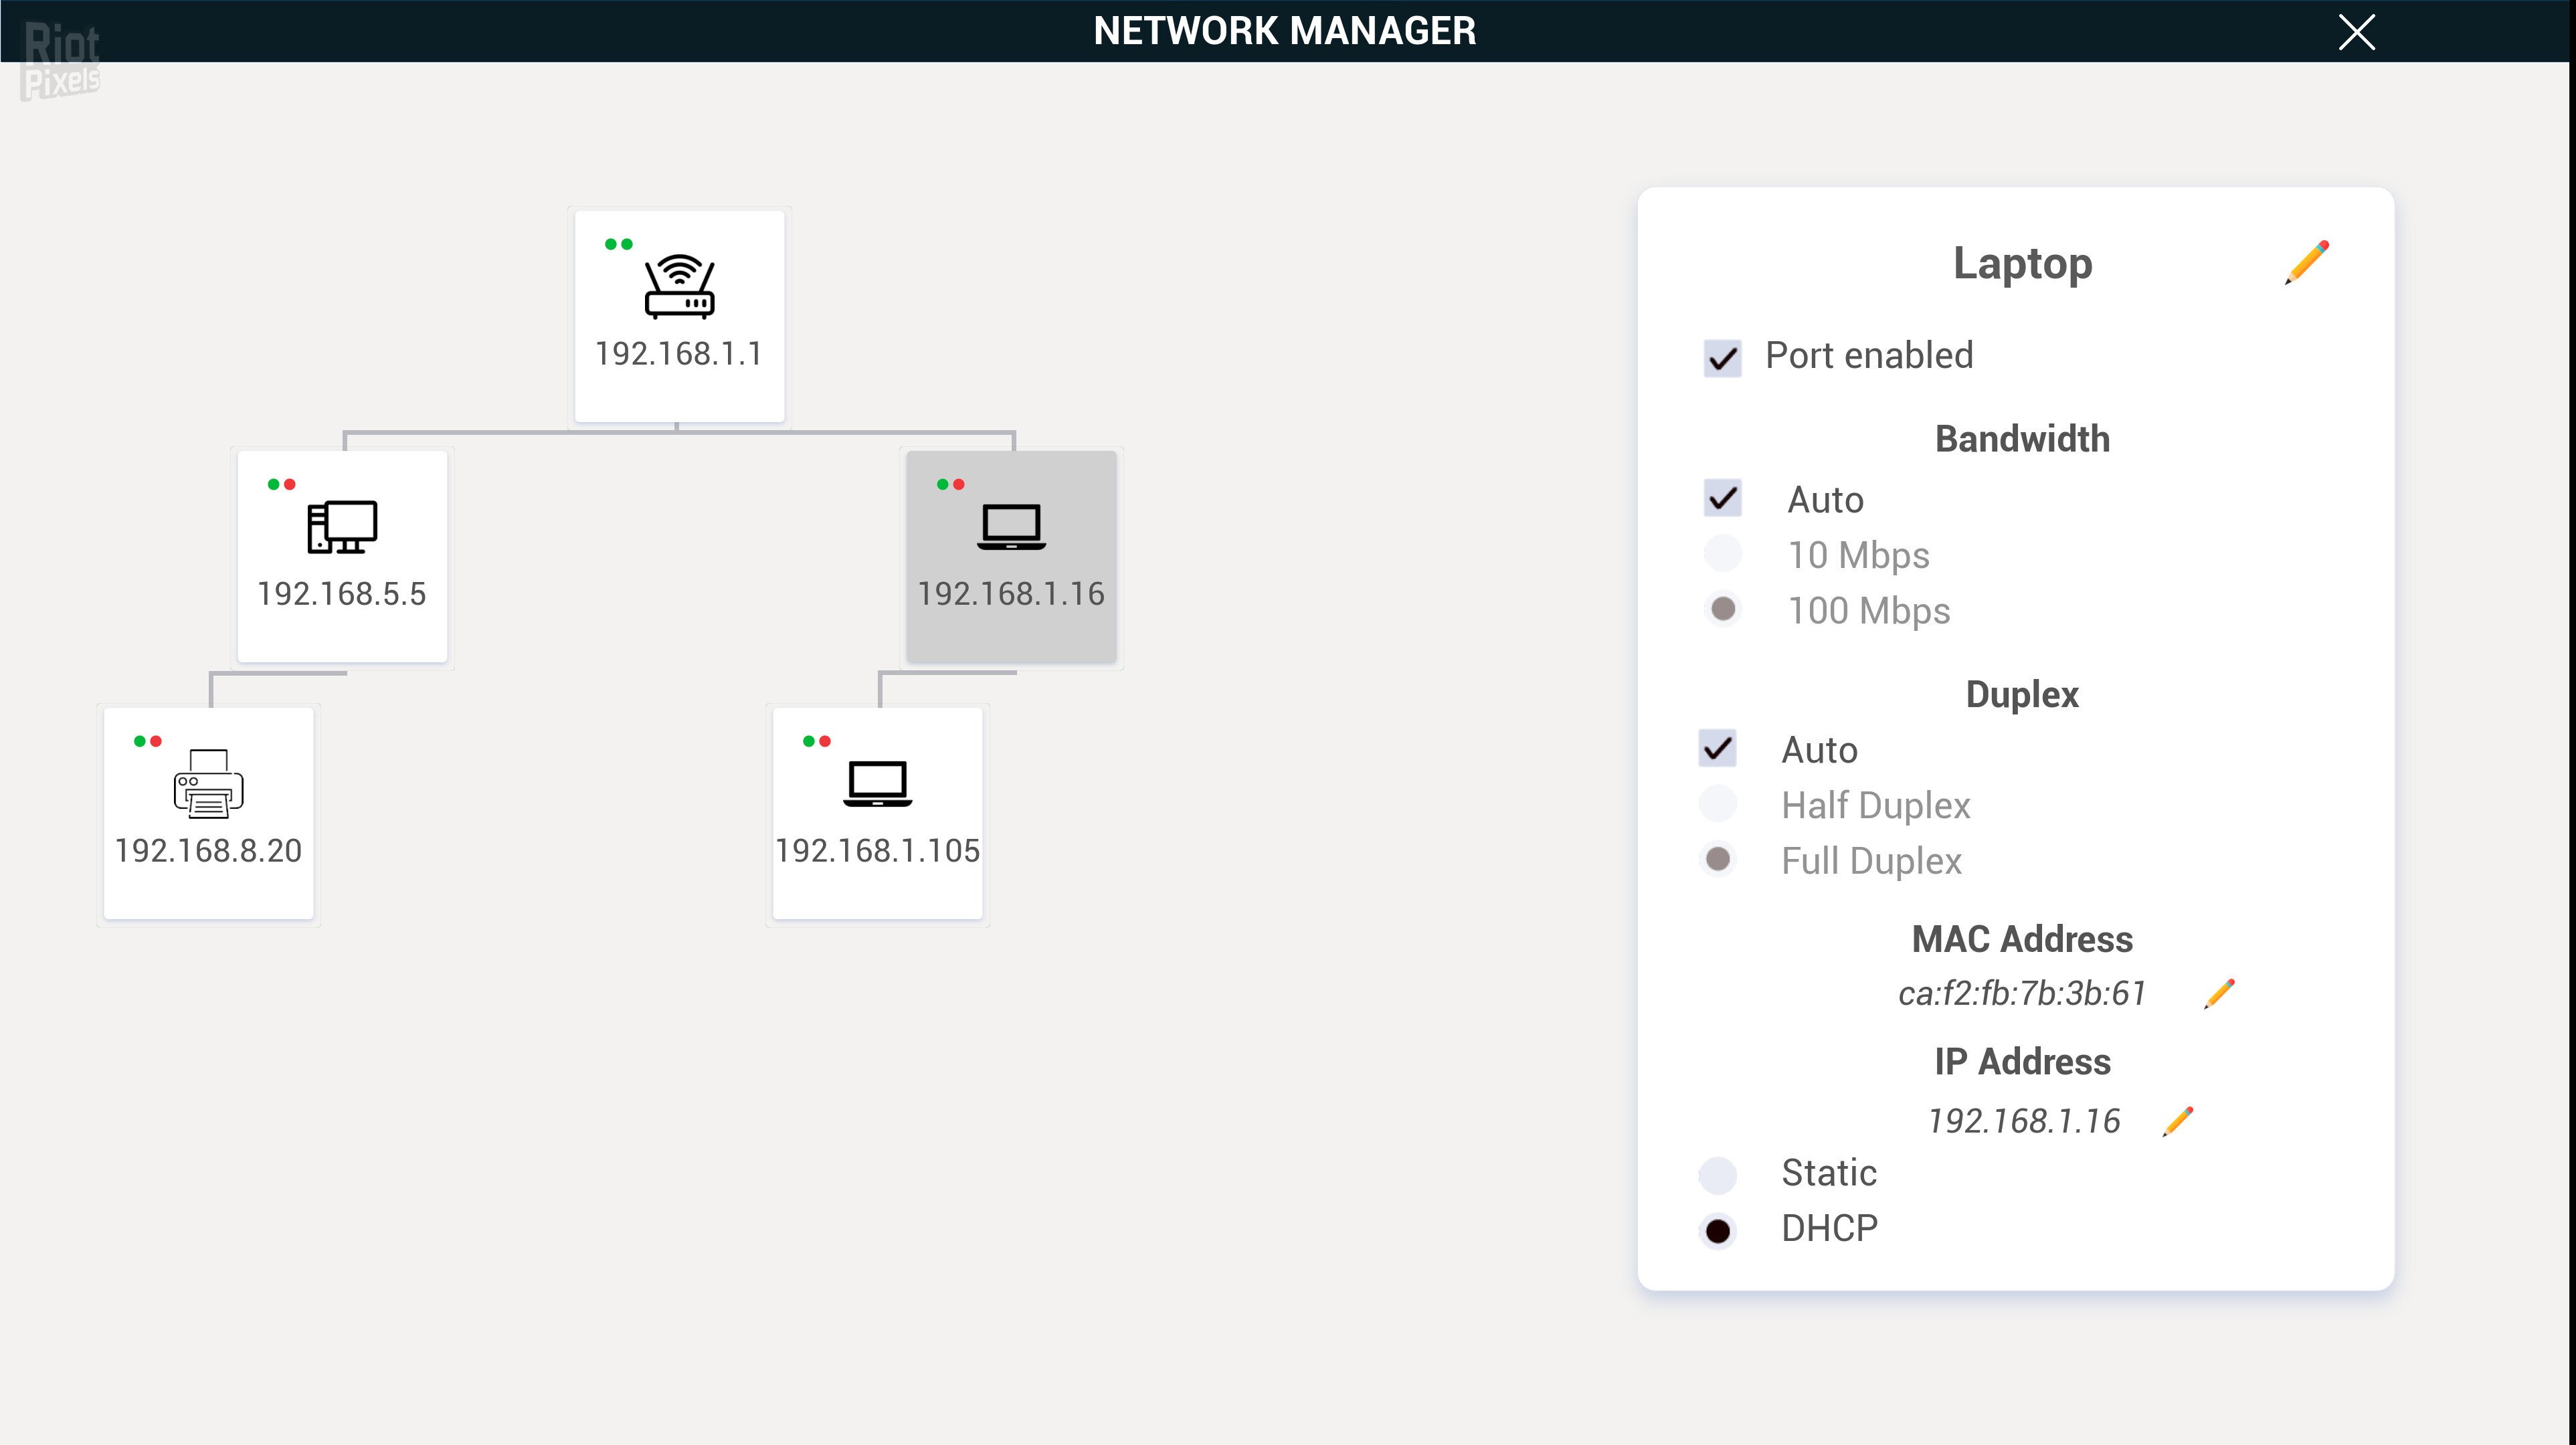The width and height of the screenshot is (2576, 1445).
Task: Switch IP assignment to DHCP
Action: (1718, 1229)
